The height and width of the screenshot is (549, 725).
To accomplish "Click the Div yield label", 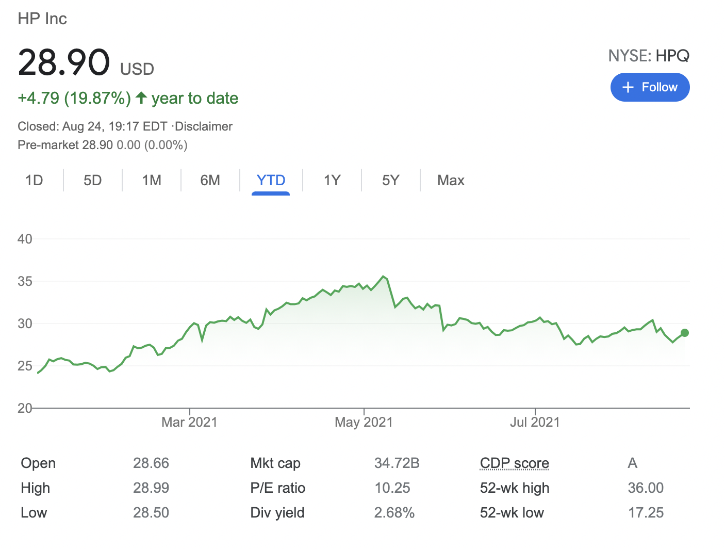I will [x=277, y=513].
